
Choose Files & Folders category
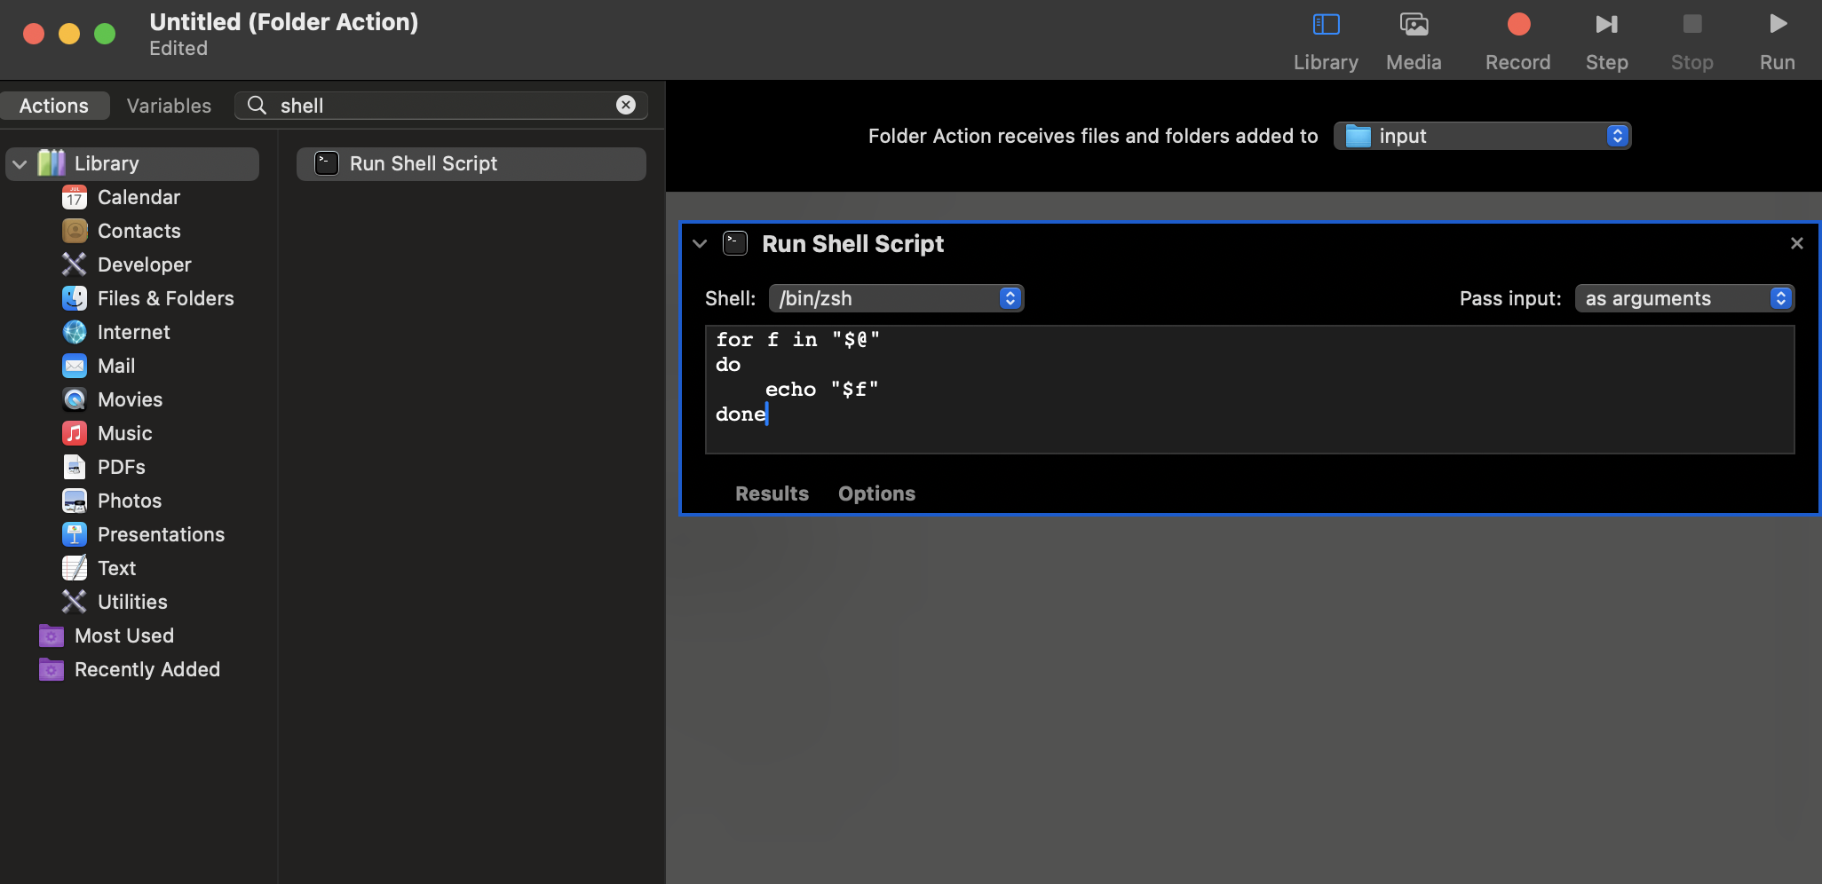click(x=165, y=298)
